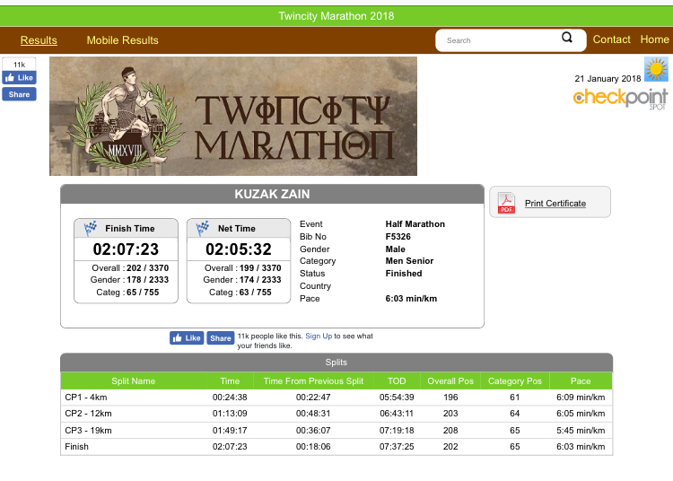
Task: Click the Pace column header
Action: [x=581, y=381]
